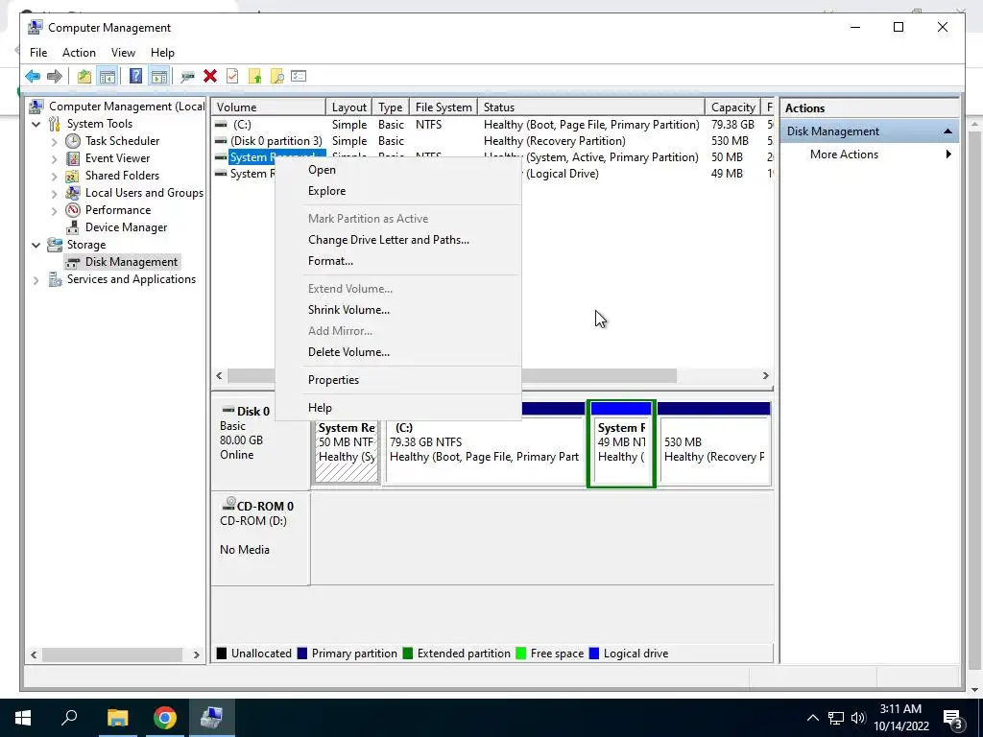Click the Type column header
983x737 pixels.
pos(391,107)
